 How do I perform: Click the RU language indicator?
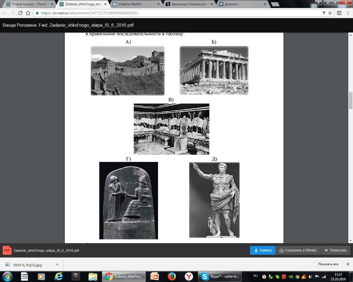pos(256,276)
